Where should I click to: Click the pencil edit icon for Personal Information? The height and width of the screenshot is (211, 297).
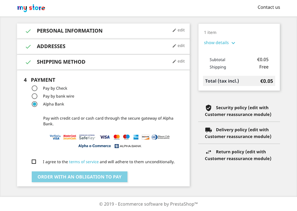pos(174,30)
